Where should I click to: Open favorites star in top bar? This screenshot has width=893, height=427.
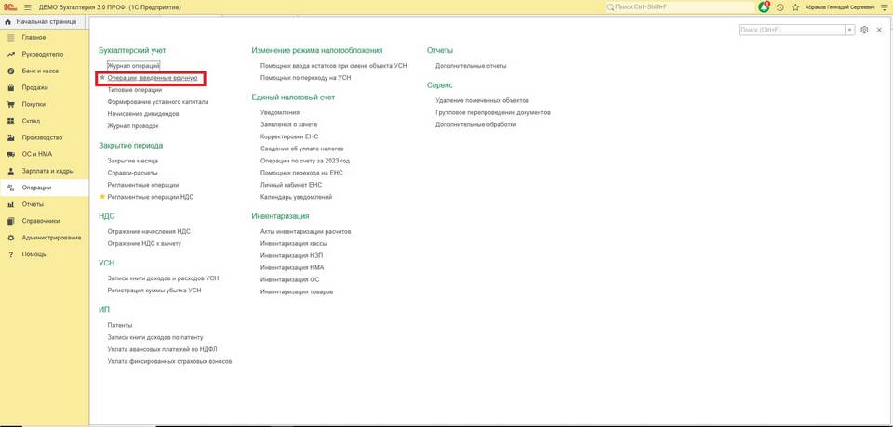click(x=793, y=6)
